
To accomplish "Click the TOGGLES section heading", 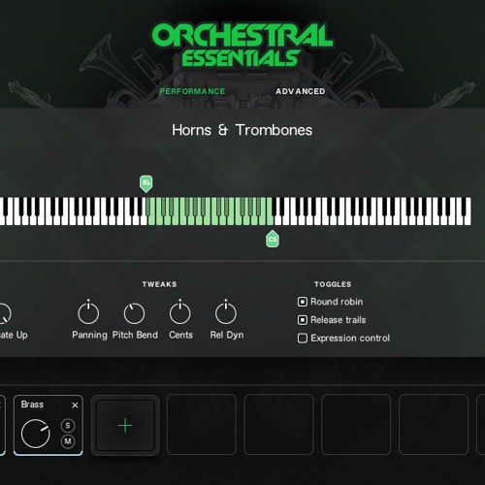I will point(333,284).
